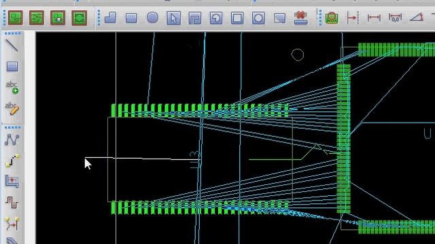The height and width of the screenshot is (244, 435).
Task: Click the small circle marker near top connector
Action: pyautogui.click(x=298, y=55)
